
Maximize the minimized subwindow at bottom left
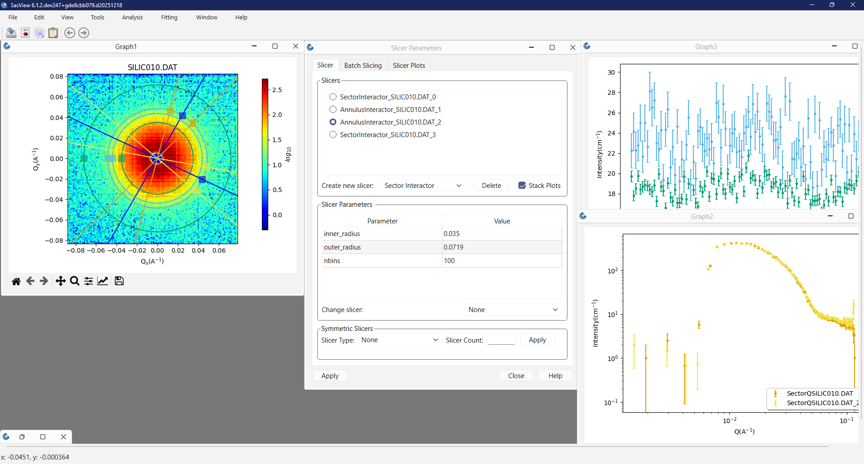[43, 437]
